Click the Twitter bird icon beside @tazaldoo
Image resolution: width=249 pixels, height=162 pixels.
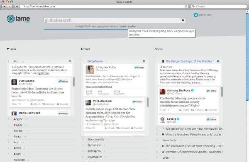195,15
